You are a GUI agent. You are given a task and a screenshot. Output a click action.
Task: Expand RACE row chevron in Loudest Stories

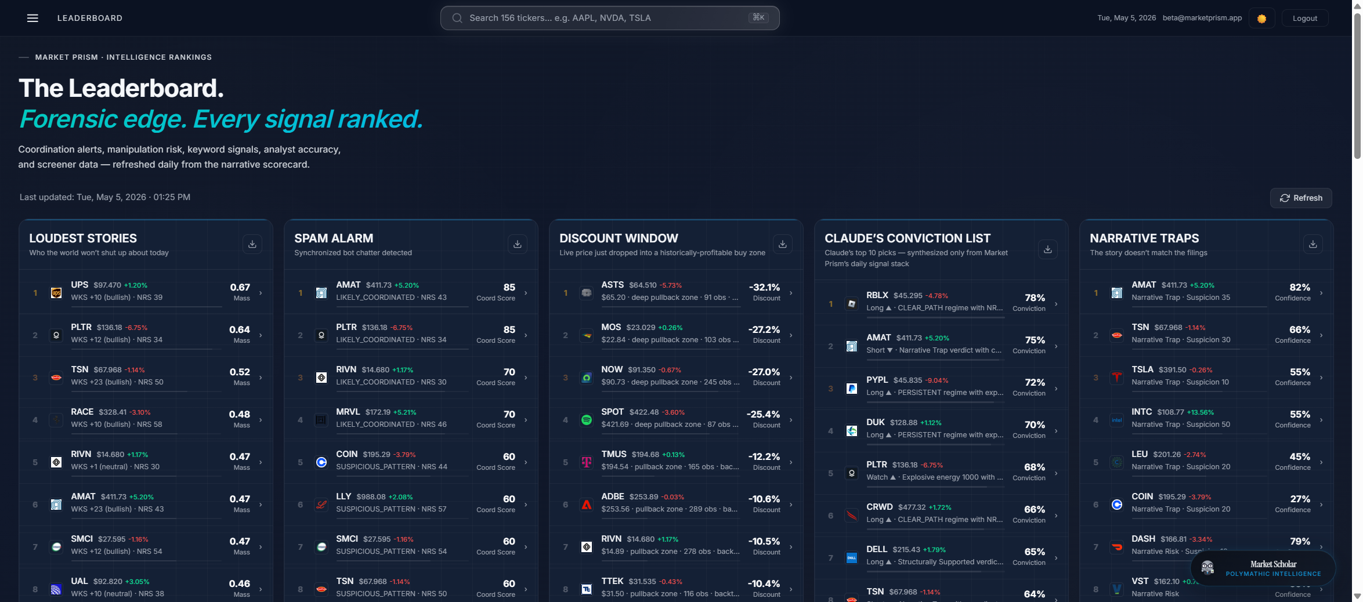(x=261, y=420)
